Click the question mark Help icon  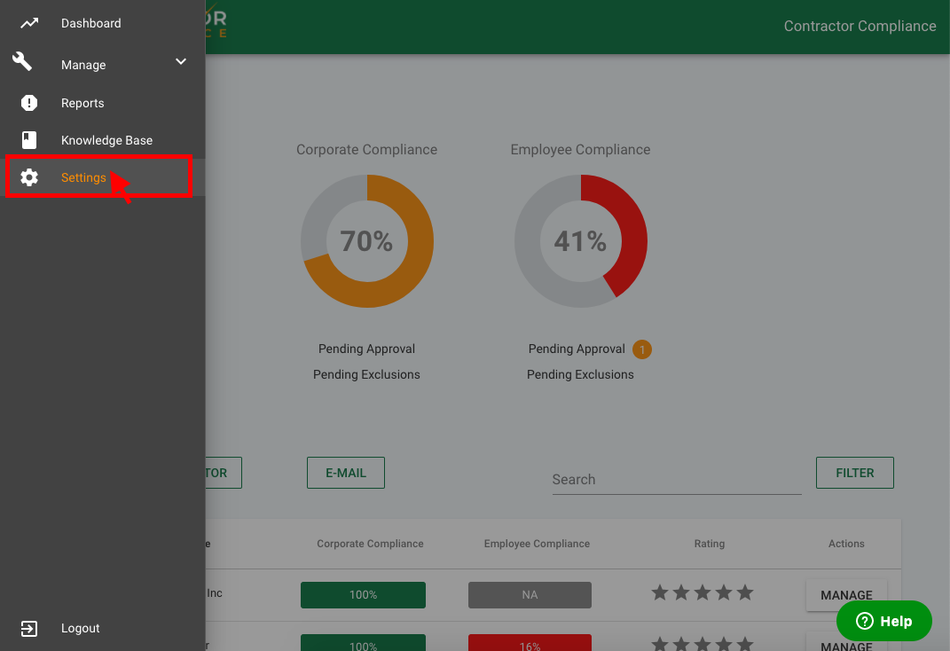(x=865, y=621)
